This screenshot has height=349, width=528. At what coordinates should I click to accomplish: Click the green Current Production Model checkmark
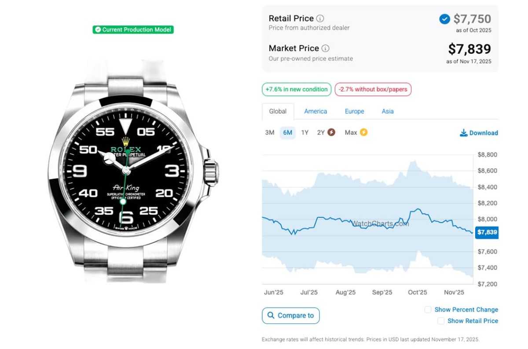click(x=98, y=30)
